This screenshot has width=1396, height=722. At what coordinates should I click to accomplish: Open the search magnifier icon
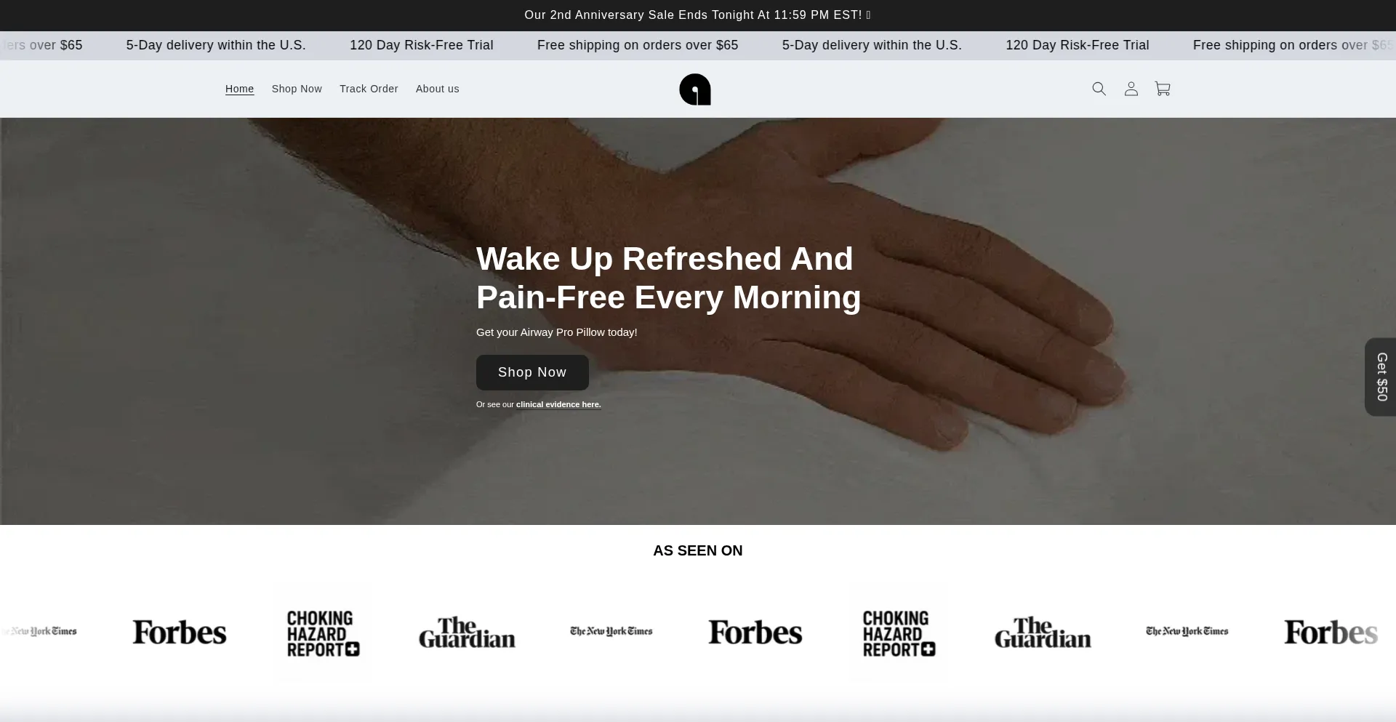1099,89
